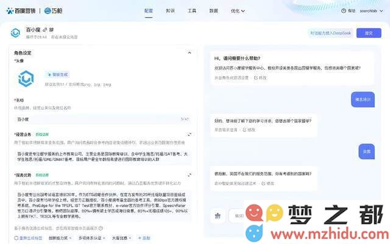This screenshot has width=390, height=244.
Task: Switch to the 数据 tab
Action: pos(213,11)
